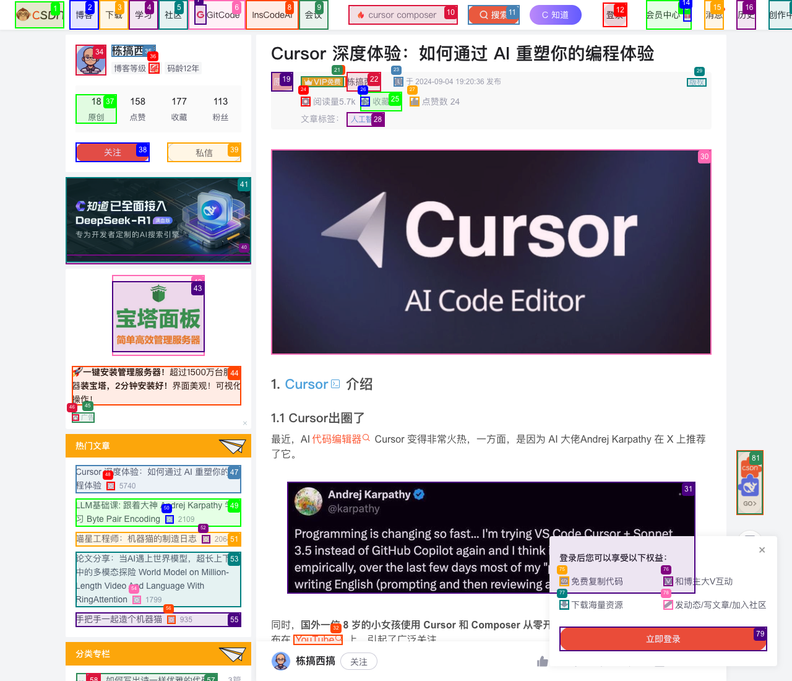Open hot article '手把手一起造个机器猫'
The image size is (792, 681).
(x=158, y=619)
